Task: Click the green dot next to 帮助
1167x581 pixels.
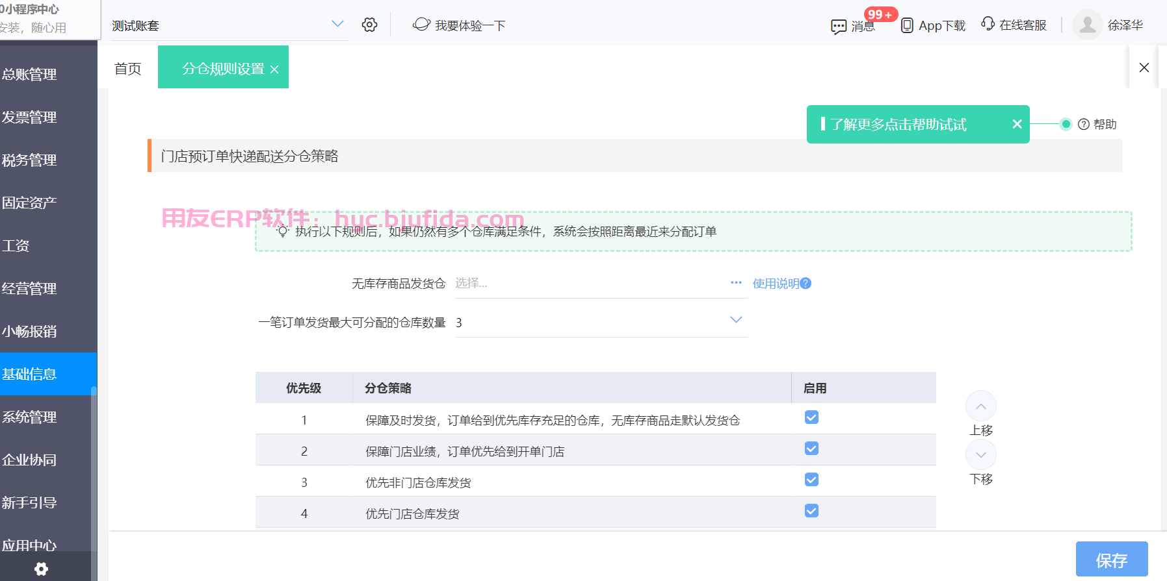Action: click(1066, 124)
